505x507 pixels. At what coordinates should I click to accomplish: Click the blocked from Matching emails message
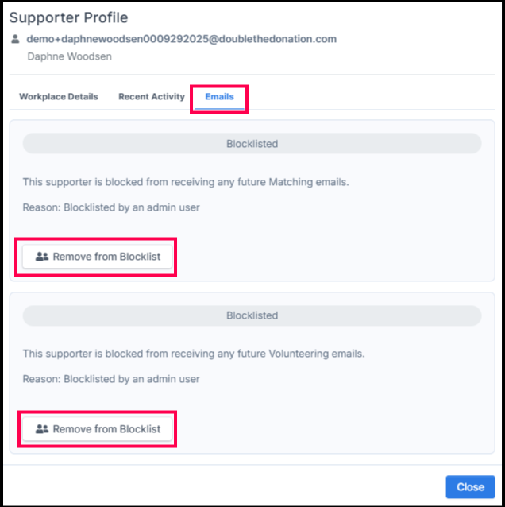tap(186, 182)
